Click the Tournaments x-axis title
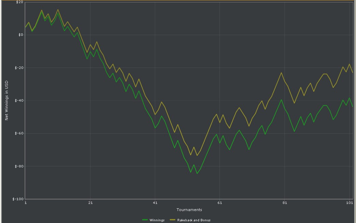The width and height of the screenshot is (356, 223). [189, 210]
